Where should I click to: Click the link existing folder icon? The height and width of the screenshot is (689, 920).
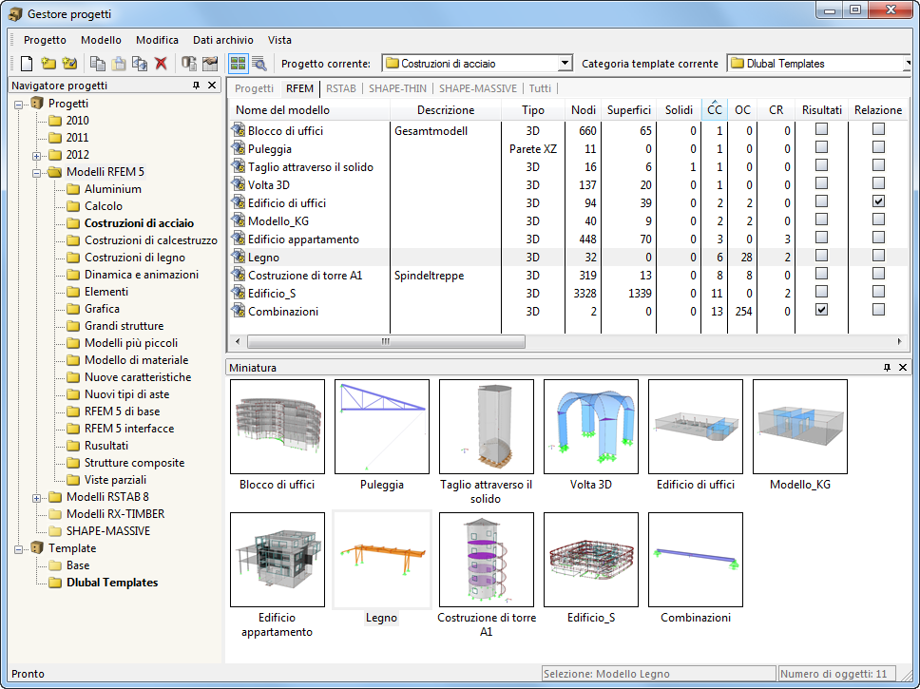click(x=70, y=64)
